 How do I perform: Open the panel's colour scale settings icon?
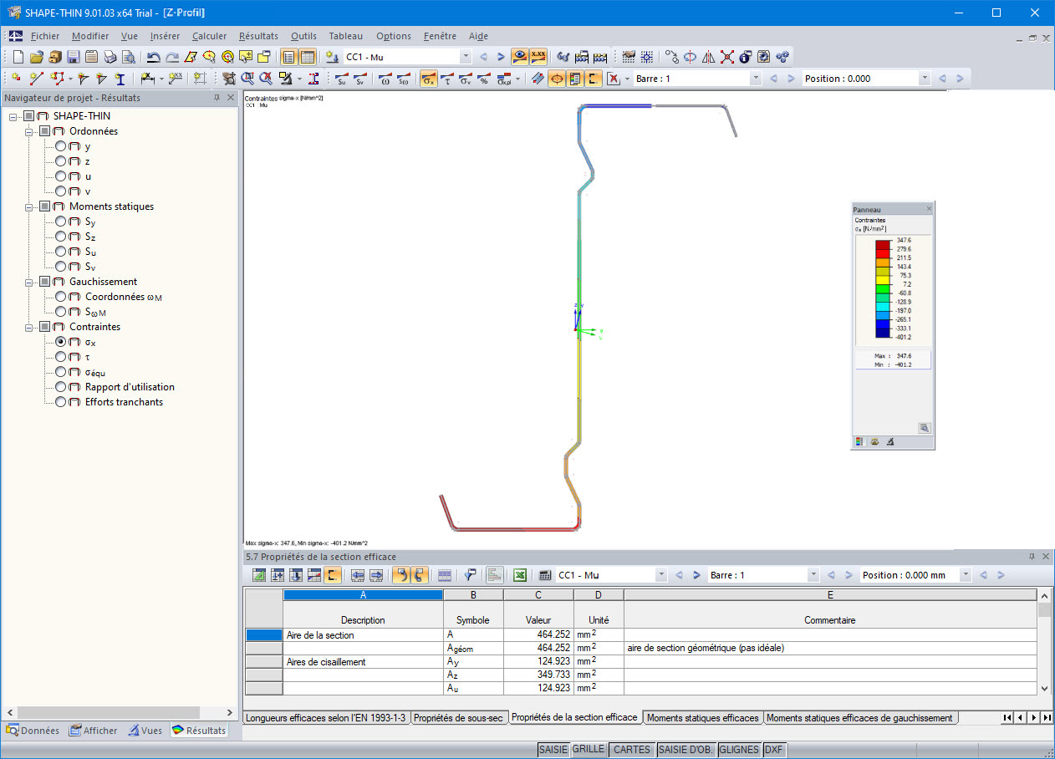pyautogui.click(x=860, y=441)
